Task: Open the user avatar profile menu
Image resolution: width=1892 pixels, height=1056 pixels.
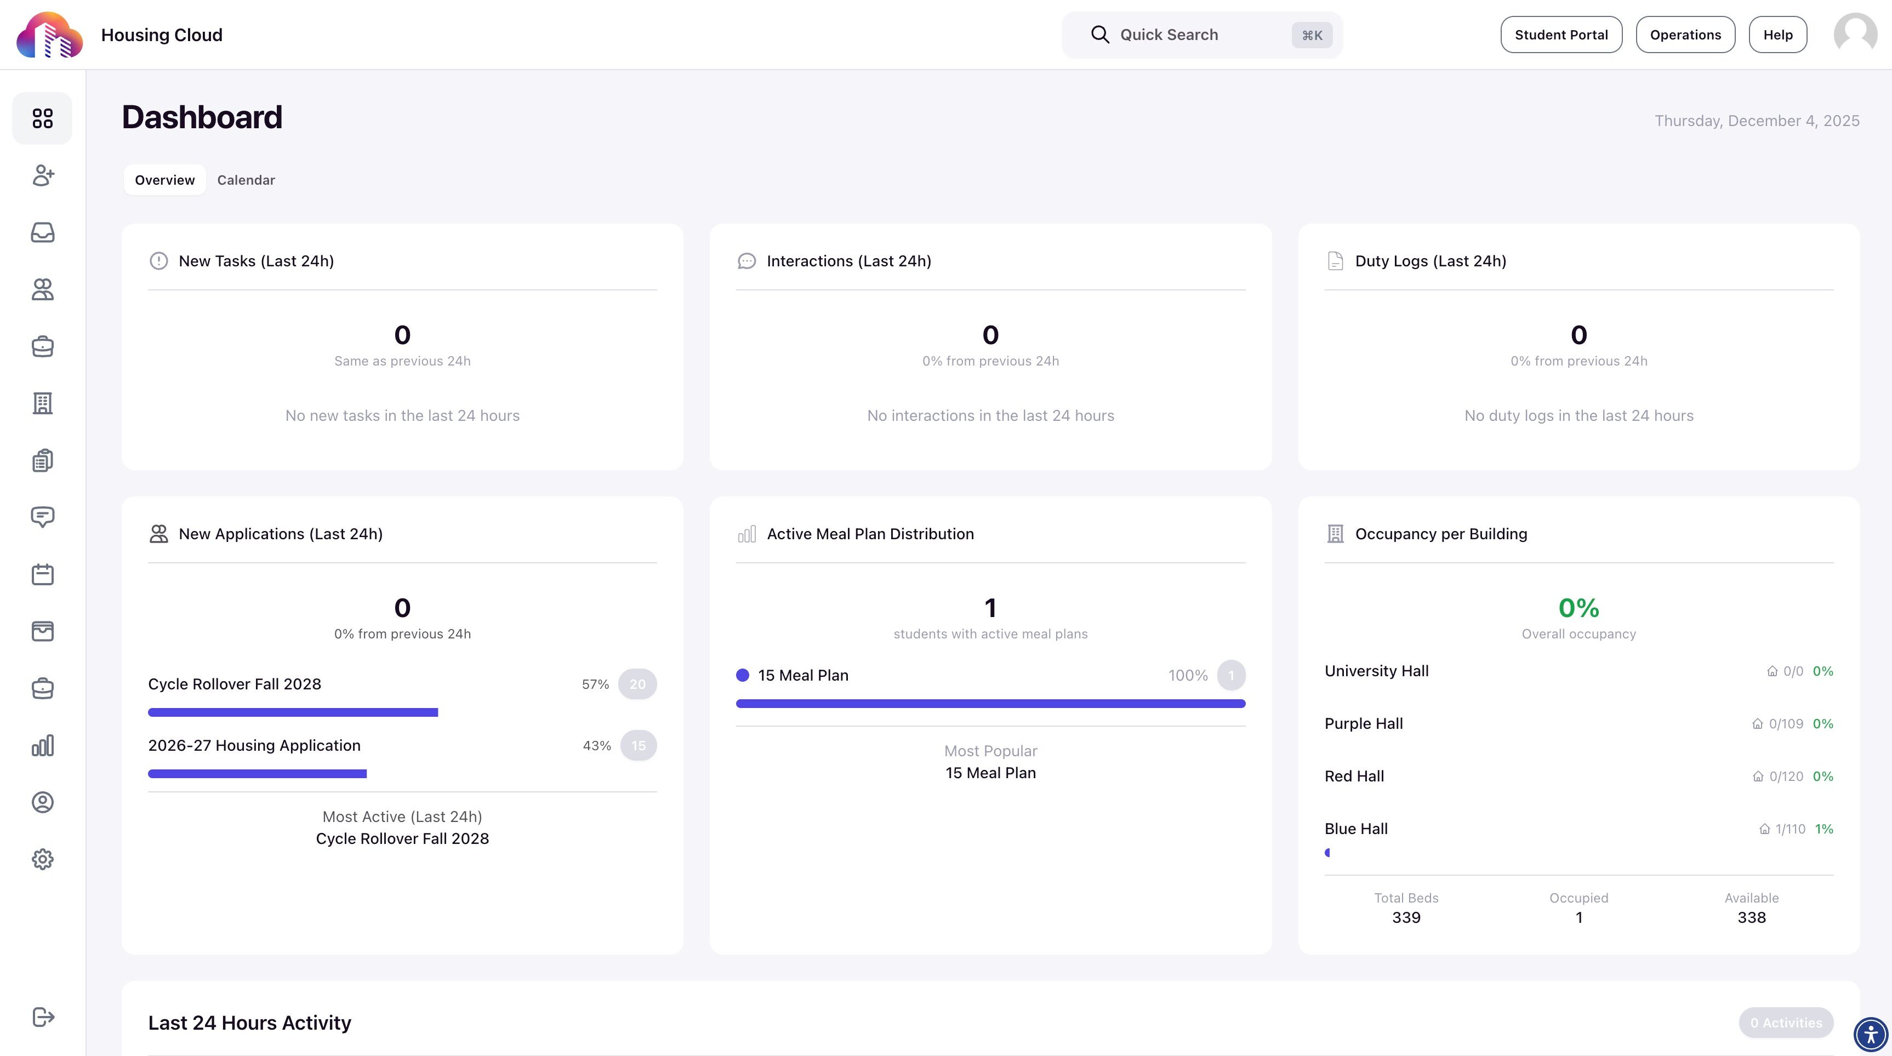Action: click(x=1855, y=35)
